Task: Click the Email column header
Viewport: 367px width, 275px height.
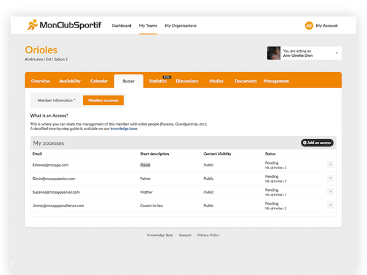Action: click(x=37, y=153)
